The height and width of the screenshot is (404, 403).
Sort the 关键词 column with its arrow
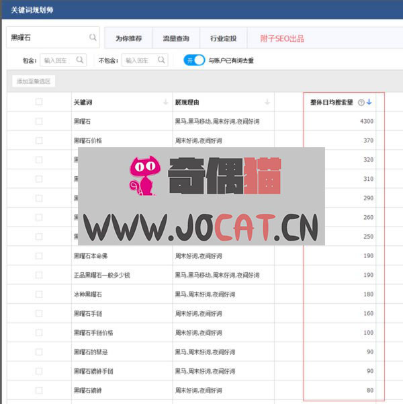tap(165, 102)
